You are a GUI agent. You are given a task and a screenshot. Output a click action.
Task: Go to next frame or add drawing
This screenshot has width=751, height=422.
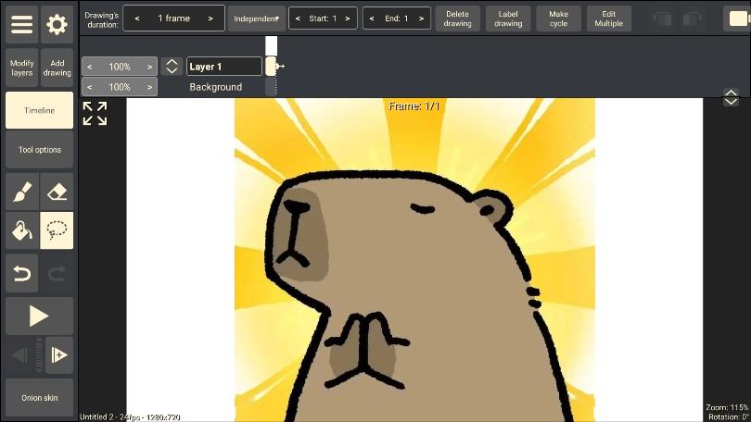coord(59,355)
